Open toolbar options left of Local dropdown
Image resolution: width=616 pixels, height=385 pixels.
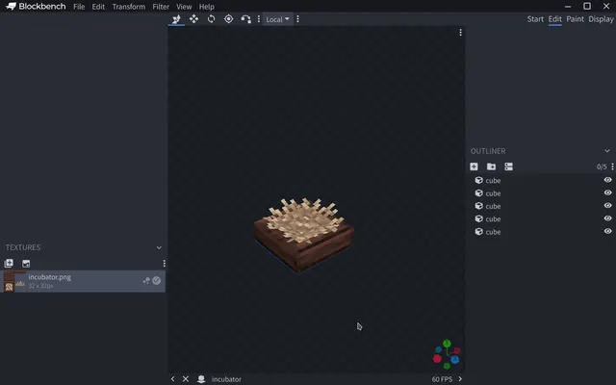coord(259,19)
